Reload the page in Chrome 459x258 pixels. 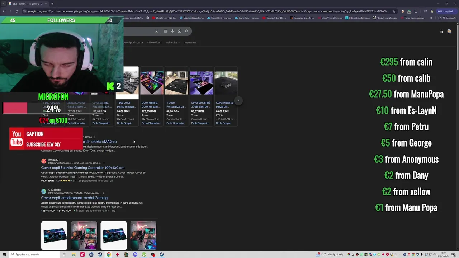16,11
